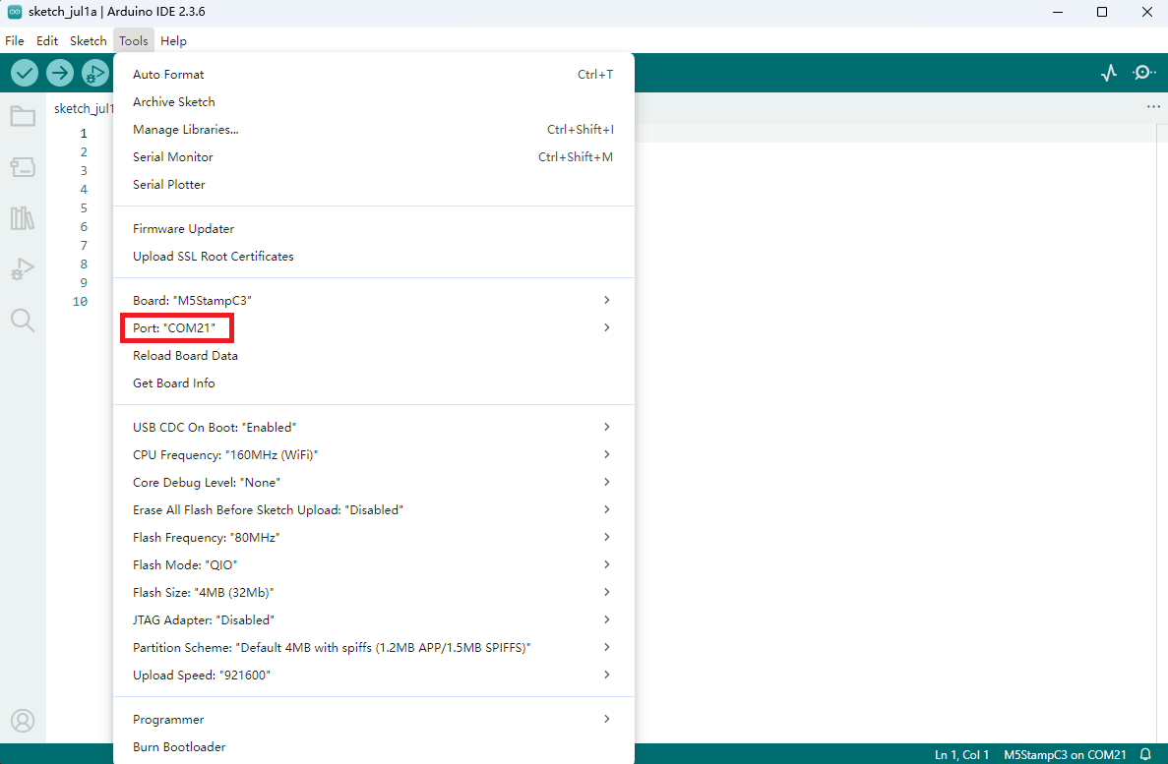The height and width of the screenshot is (764, 1168).
Task: Launch Firmware Updater
Action: [x=374, y=228]
